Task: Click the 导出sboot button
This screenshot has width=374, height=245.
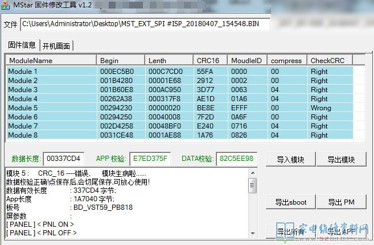Action: pyautogui.click(x=290, y=202)
